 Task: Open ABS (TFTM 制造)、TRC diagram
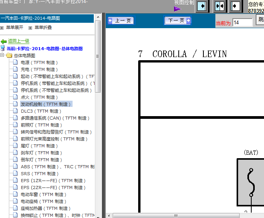tap(58, 167)
